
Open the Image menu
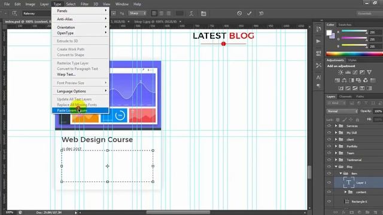(x=31, y=4)
